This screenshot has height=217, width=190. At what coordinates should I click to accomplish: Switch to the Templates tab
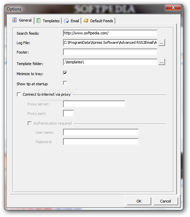click(x=48, y=21)
